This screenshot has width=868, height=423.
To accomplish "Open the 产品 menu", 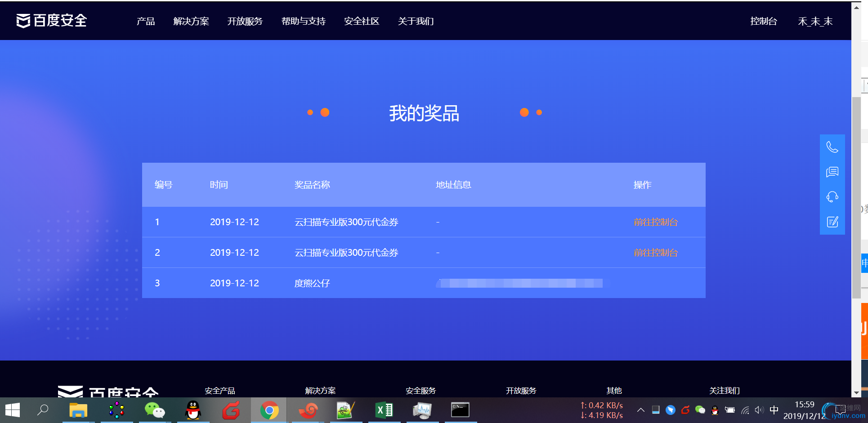I will [x=146, y=21].
